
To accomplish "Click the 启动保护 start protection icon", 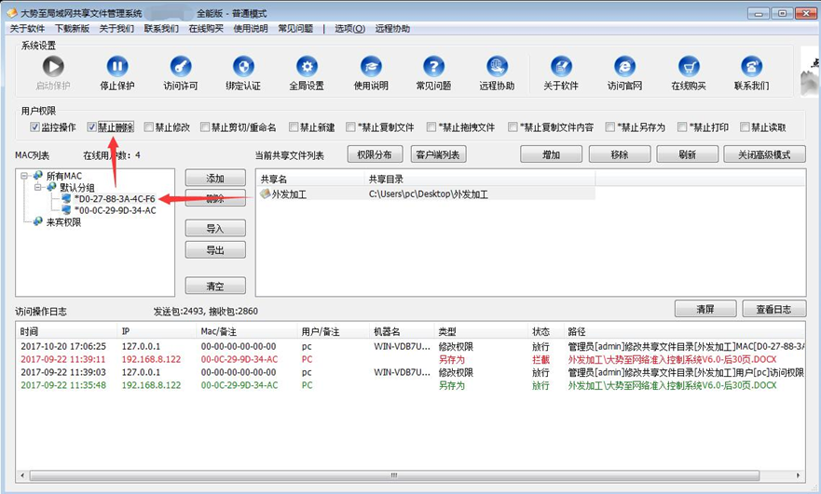I will point(53,66).
